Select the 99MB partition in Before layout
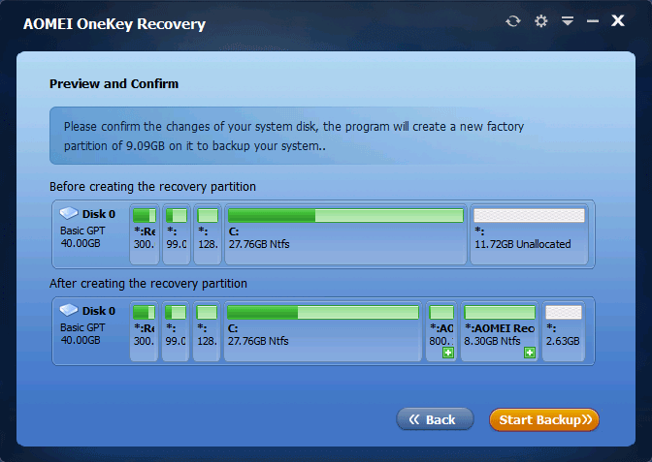 [177, 234]
